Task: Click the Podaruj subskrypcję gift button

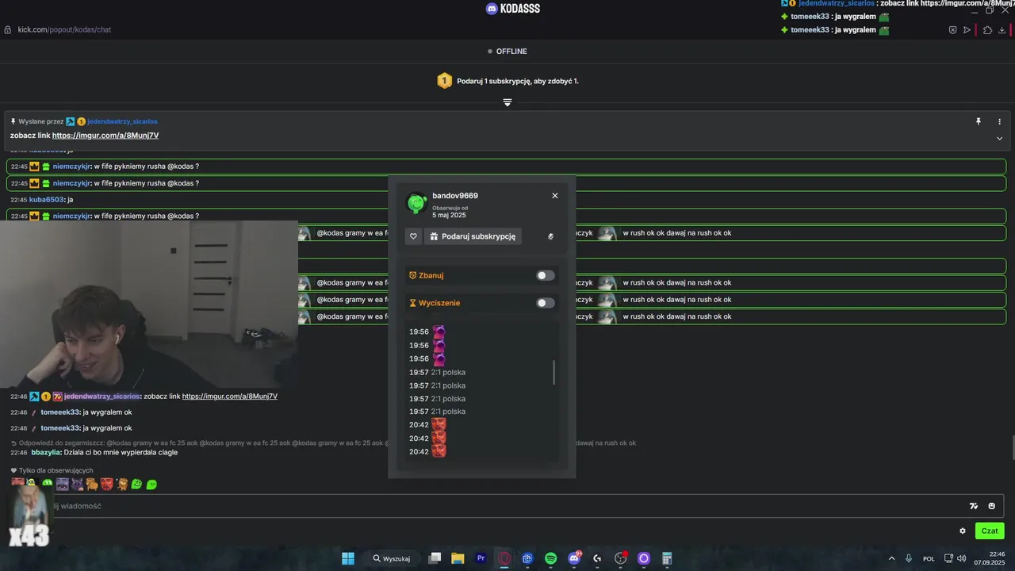Action: pos(473,236)
